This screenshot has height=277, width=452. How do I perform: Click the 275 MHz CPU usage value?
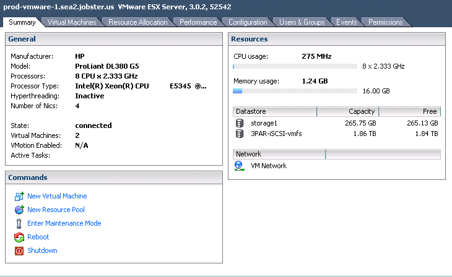[316, 56]
